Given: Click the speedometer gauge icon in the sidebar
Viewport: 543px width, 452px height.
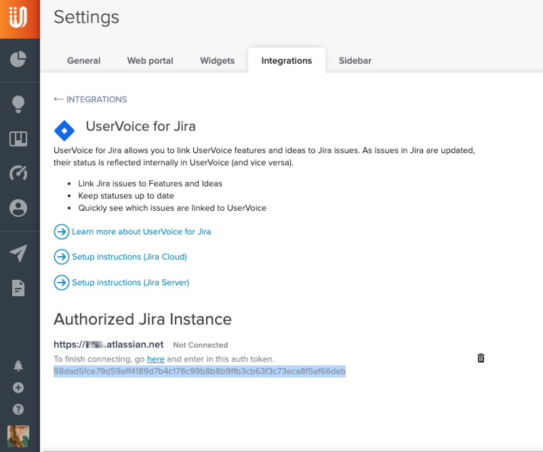Looking at the screenshot, I should (x=18, y=173).
